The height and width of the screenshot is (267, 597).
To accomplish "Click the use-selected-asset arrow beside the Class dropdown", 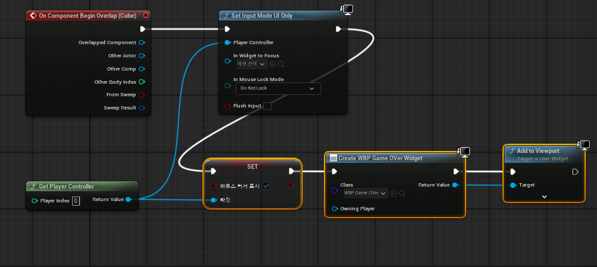I will [393, 193].
